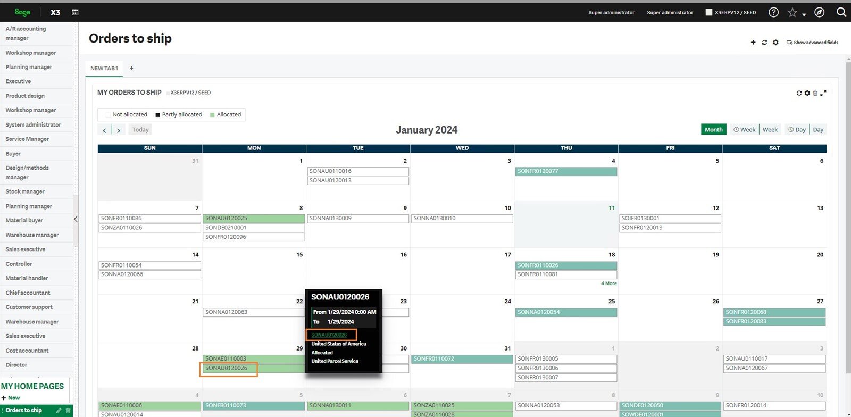Open the calendar icon in the top bar
This screenshot has width=851, height=417.
coord(75,12)
